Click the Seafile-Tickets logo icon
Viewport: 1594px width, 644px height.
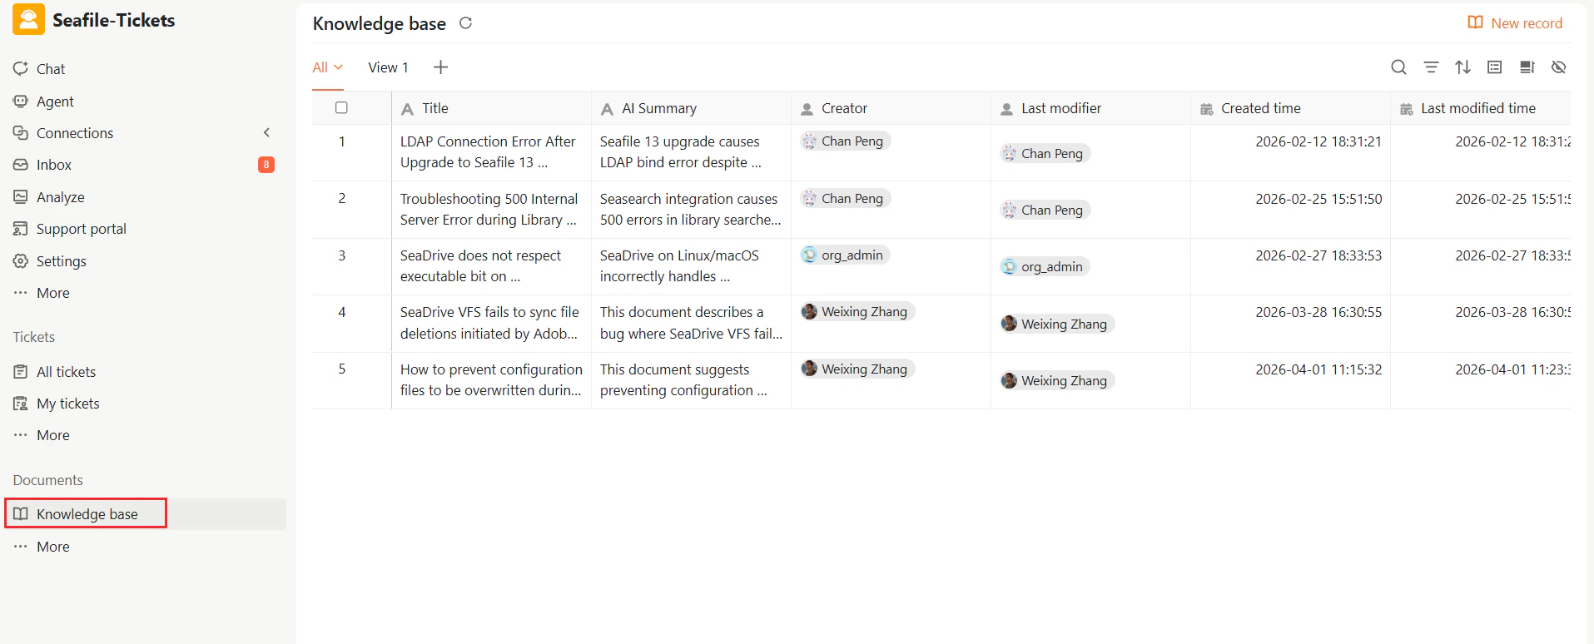pyautogui.click(x=28, y=20)
